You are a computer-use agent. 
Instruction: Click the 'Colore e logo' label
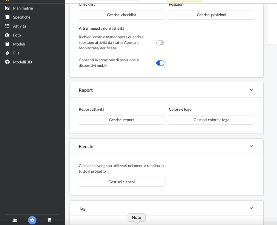[x=180, y=109]
